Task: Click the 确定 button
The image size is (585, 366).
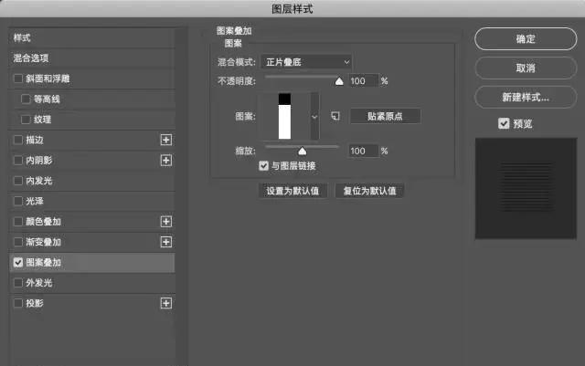Action: coord(526,39)
